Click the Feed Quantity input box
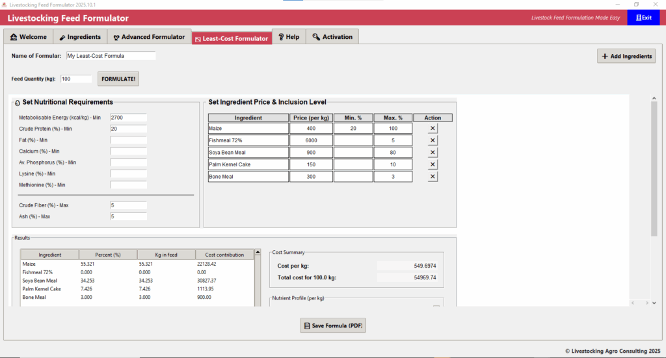 click(75, 79)
